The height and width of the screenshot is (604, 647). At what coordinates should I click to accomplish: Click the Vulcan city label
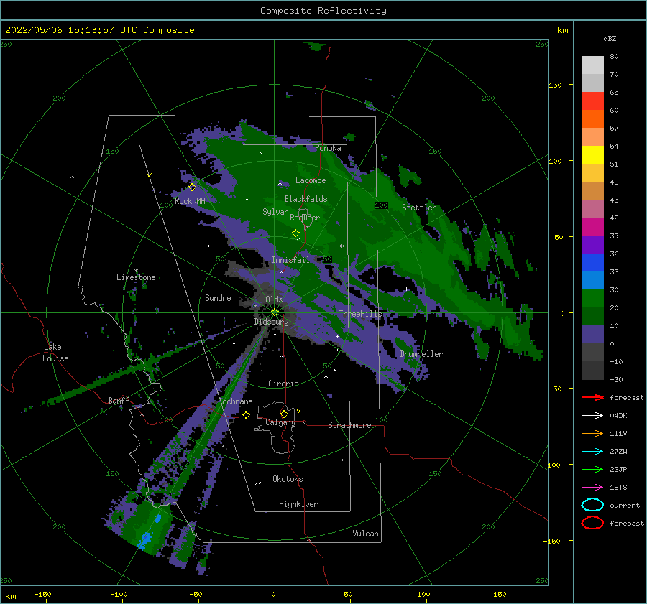(x=366, y=534)
